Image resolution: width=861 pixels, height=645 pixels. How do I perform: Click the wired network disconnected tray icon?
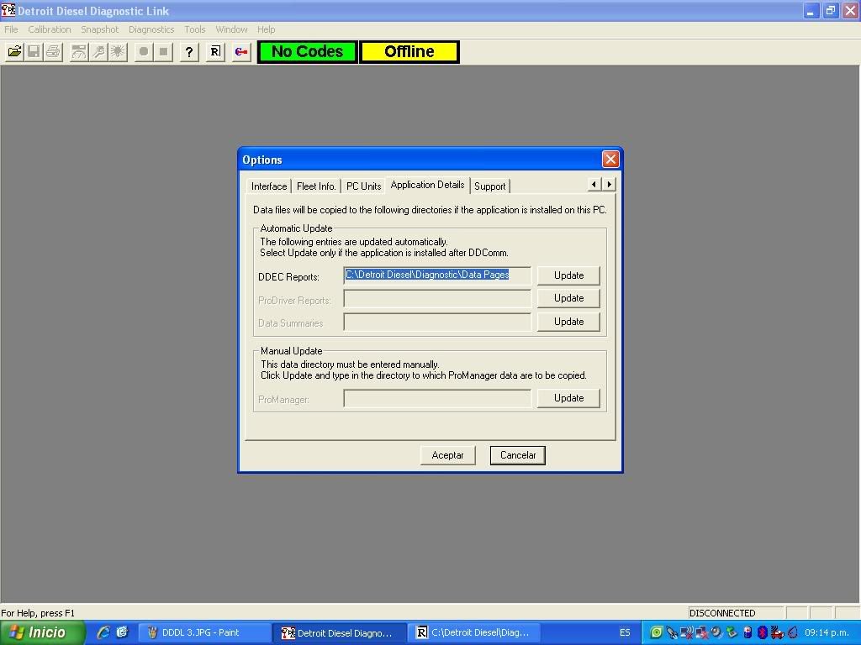click(702, 632)
